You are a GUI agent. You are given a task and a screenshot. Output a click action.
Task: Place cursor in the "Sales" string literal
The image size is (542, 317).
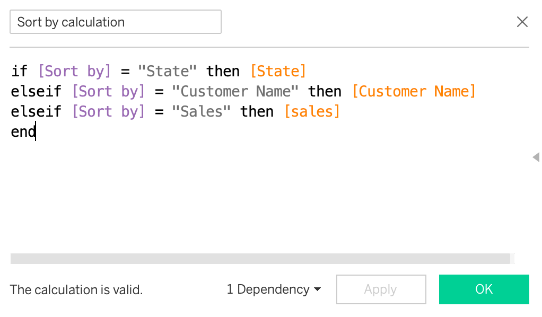click(x=202, y=111)
